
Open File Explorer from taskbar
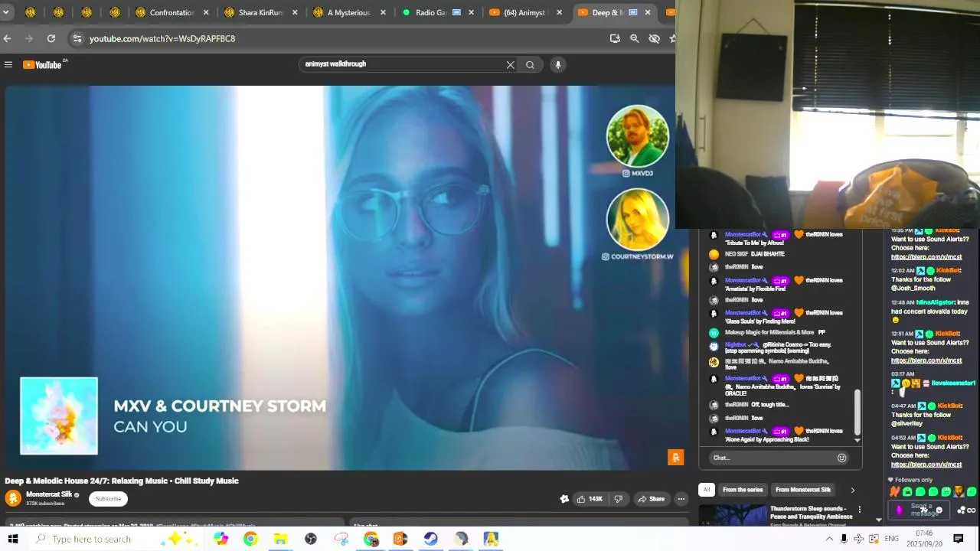(280, 539)
